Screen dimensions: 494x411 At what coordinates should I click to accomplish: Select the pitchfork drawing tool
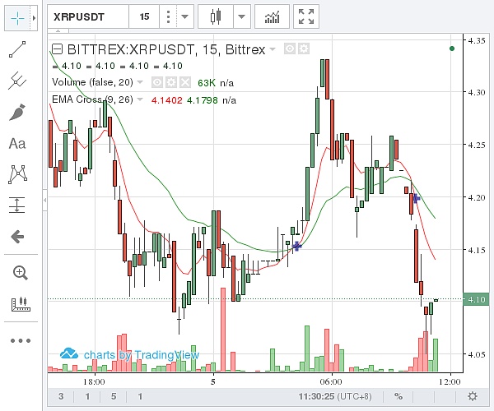click(x=17, y=81)
